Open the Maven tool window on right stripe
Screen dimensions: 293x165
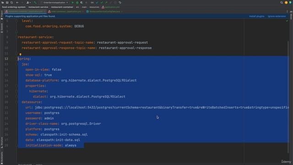pos(291,15)
